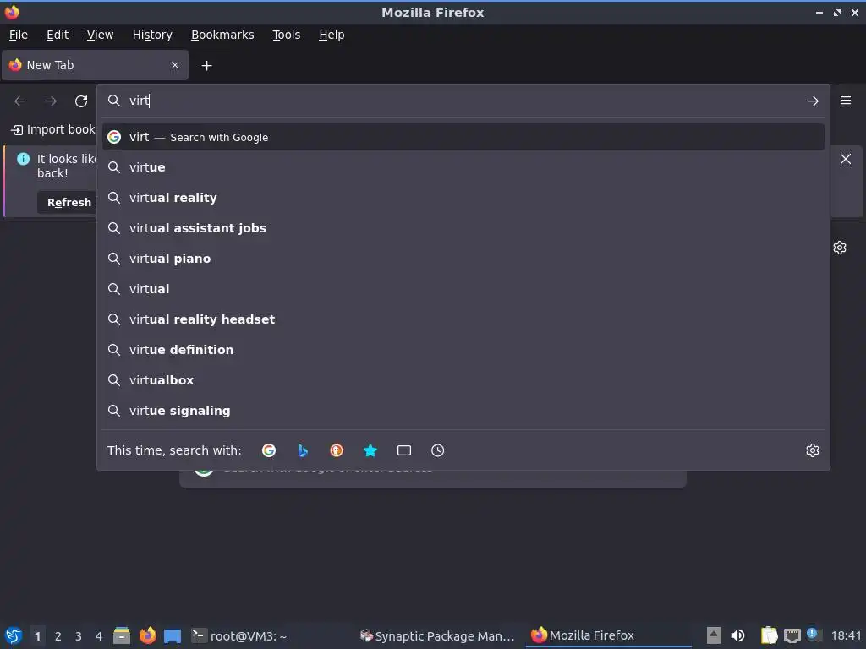Image resolution: width=866 pixels, height=649 pixels.
Task: Click the eject/removable media tray icon
Action: pyautogui.click(x=714, y=635)
